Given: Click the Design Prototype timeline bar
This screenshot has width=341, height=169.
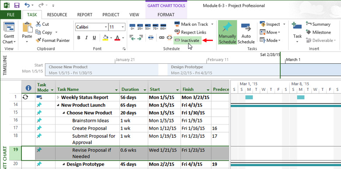Looking at the screenshot, I should tap(224, 70).
